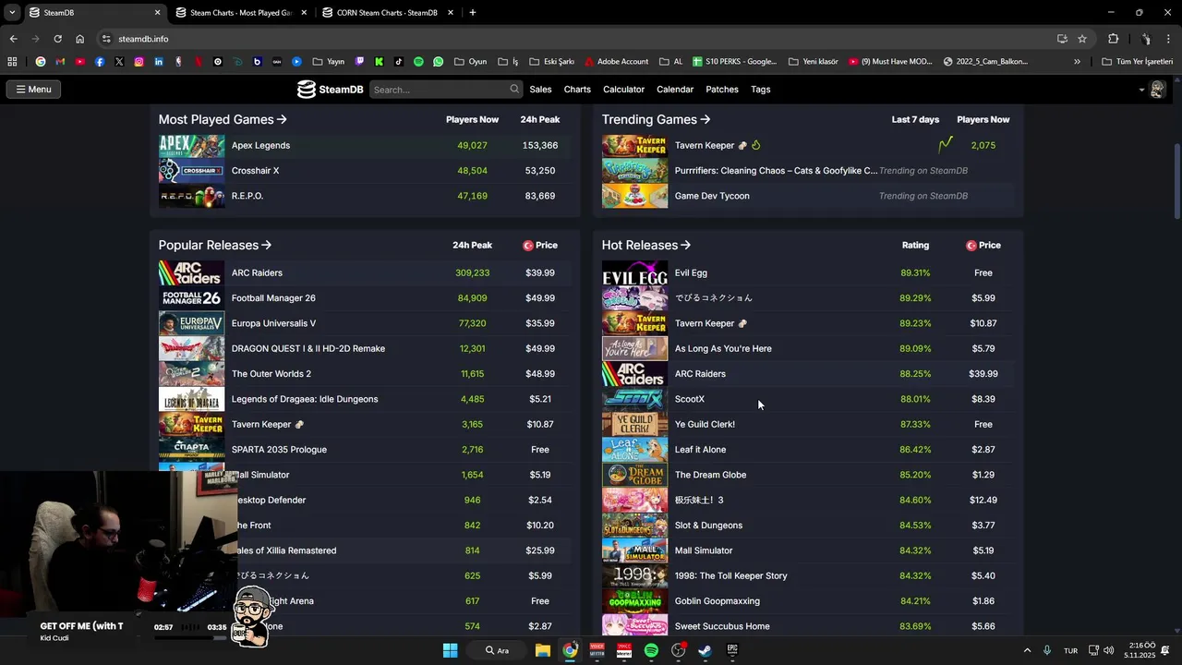Viewport: 1182px width, 665px height.
Task: Bookmark this page with the star icon
Action: pos(1082,39)
